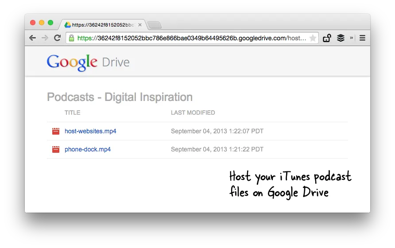Close the Google Drive tab

pos(140,25)
